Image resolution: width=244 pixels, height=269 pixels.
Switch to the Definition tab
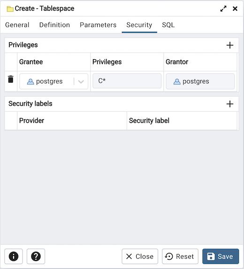point(54,25)
